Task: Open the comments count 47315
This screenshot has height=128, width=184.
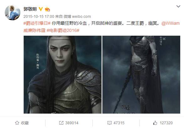Action: (x=119, y=123)
